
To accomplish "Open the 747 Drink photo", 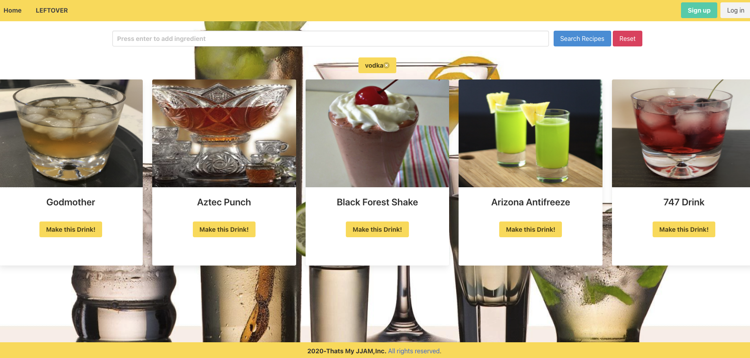I will pyautogui.click(x=681, y=133).
